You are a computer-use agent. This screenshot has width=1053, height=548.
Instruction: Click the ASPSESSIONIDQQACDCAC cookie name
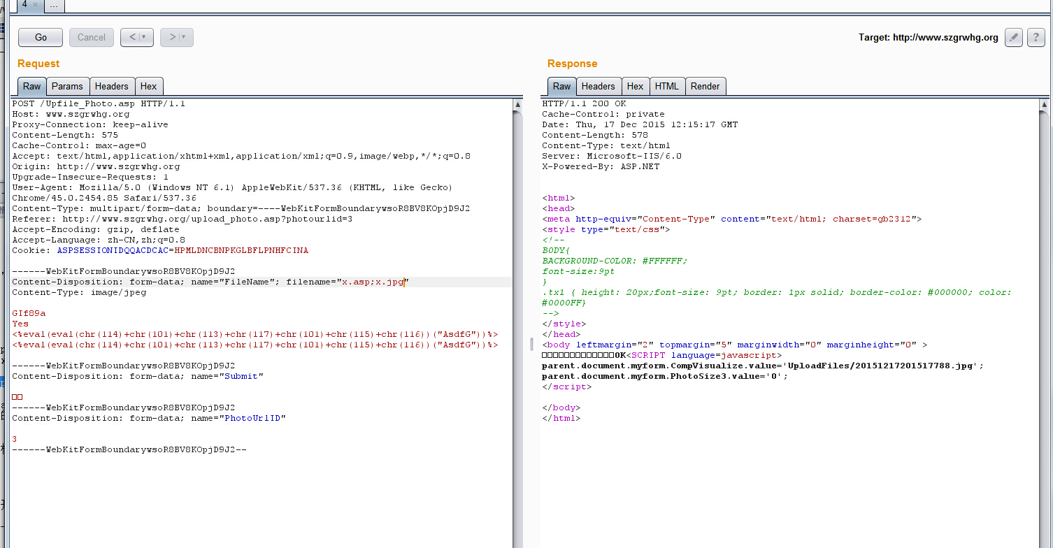pos(113,250)
